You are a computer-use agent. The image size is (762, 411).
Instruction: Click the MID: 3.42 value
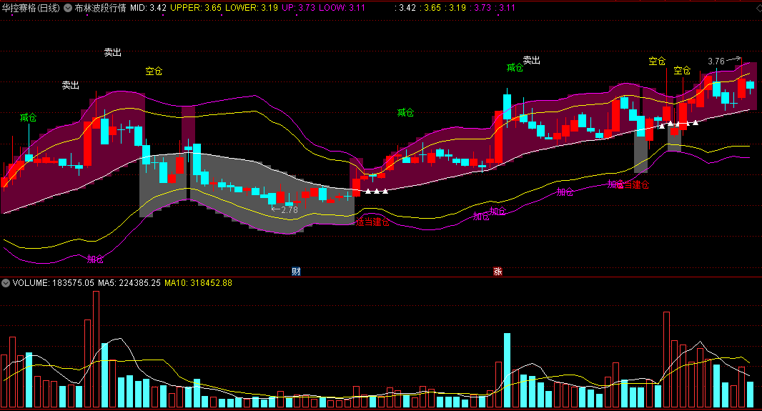point(148,8)
